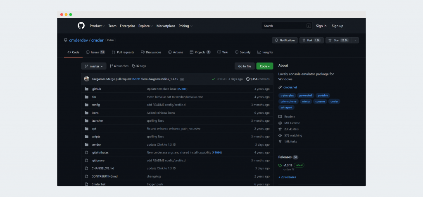The width and height of the screenshot is (423, 197).
Task: Click the powershell topic tag
Action: [306, 95]
